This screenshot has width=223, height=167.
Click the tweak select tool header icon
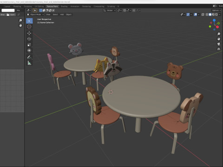point(35,10)
